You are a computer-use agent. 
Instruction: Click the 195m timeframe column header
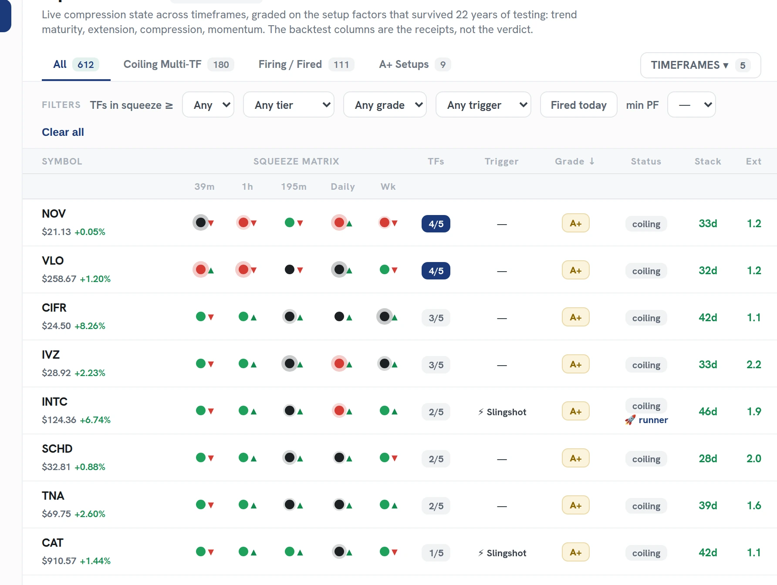[x=294, y=187]
